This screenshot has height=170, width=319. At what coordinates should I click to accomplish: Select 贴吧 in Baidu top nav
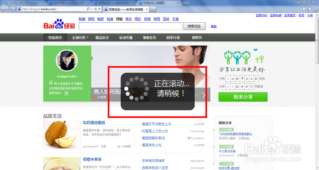coord(100,19)
